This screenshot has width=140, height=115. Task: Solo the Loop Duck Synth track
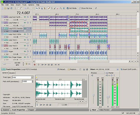(x=30, y=17)
